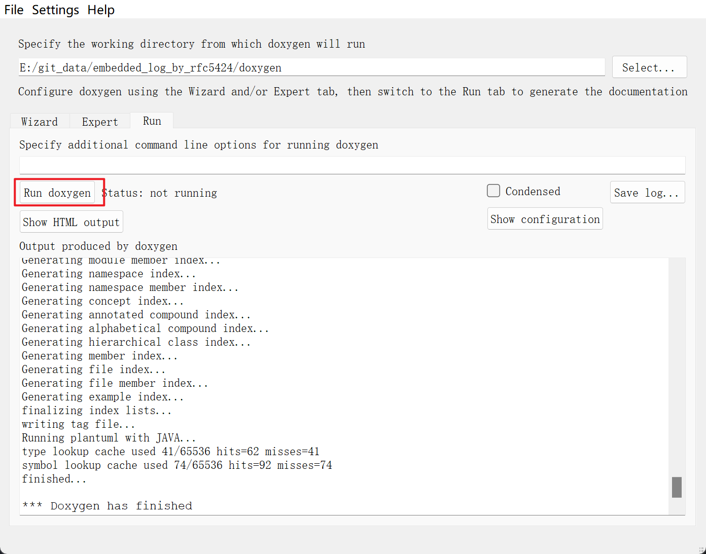
Task: Click the Select... button for working directory
Action: pyautogui.click(x=649, y=67)
